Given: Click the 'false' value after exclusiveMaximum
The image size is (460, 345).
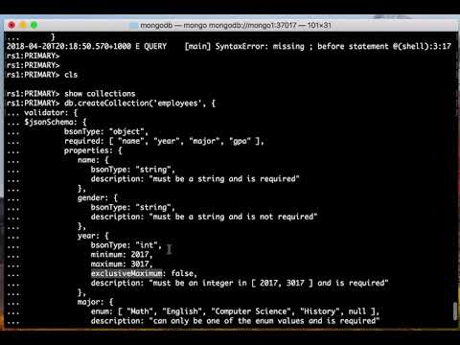Looking at the screenshot, I should (182, 273).
